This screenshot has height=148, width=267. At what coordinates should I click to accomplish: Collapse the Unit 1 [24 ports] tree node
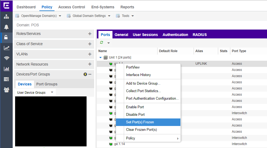tap(101, 57)
